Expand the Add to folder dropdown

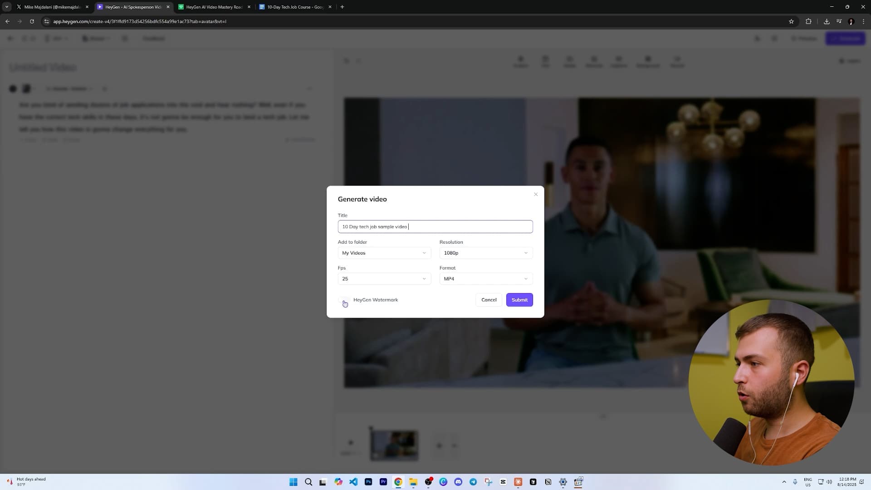point(384,253)
